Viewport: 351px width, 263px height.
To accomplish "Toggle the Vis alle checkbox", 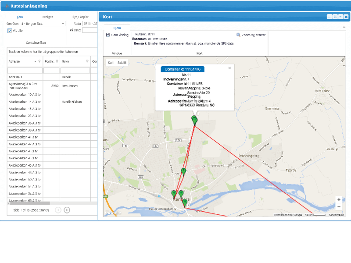I will 10,31.
